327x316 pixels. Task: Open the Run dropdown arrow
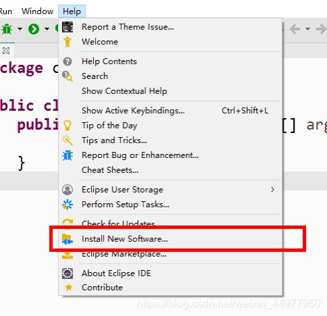click(47, 29)
